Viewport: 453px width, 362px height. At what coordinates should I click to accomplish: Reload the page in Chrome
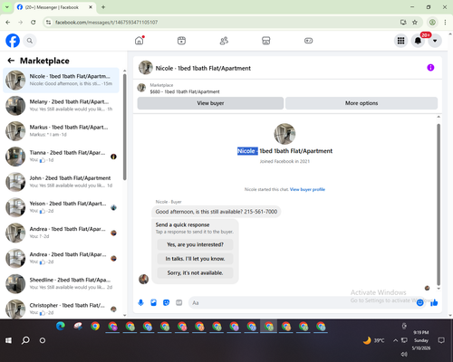(34, 22)
